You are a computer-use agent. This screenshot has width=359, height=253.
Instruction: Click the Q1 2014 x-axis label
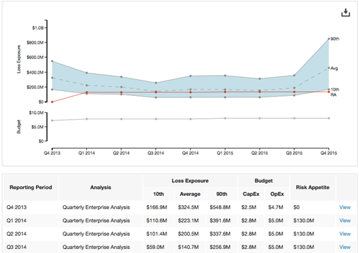[86, 153]
